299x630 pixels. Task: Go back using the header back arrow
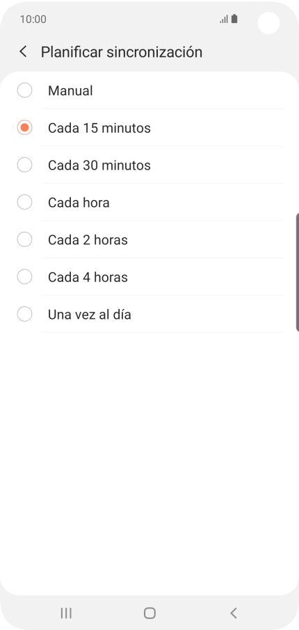click(24, 52)
